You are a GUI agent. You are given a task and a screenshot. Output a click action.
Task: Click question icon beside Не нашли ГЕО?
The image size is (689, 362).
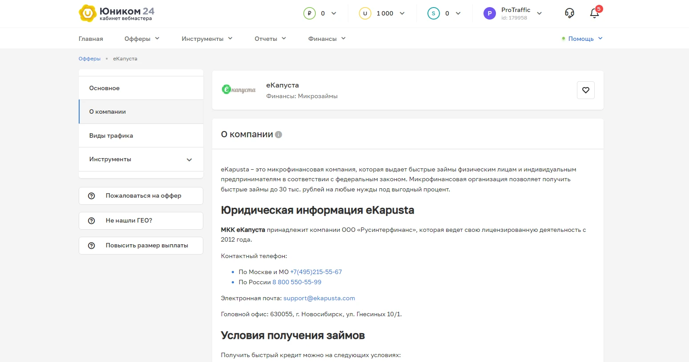click(92, 221)
